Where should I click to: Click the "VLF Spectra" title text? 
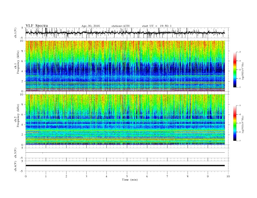tap(37, 26)
